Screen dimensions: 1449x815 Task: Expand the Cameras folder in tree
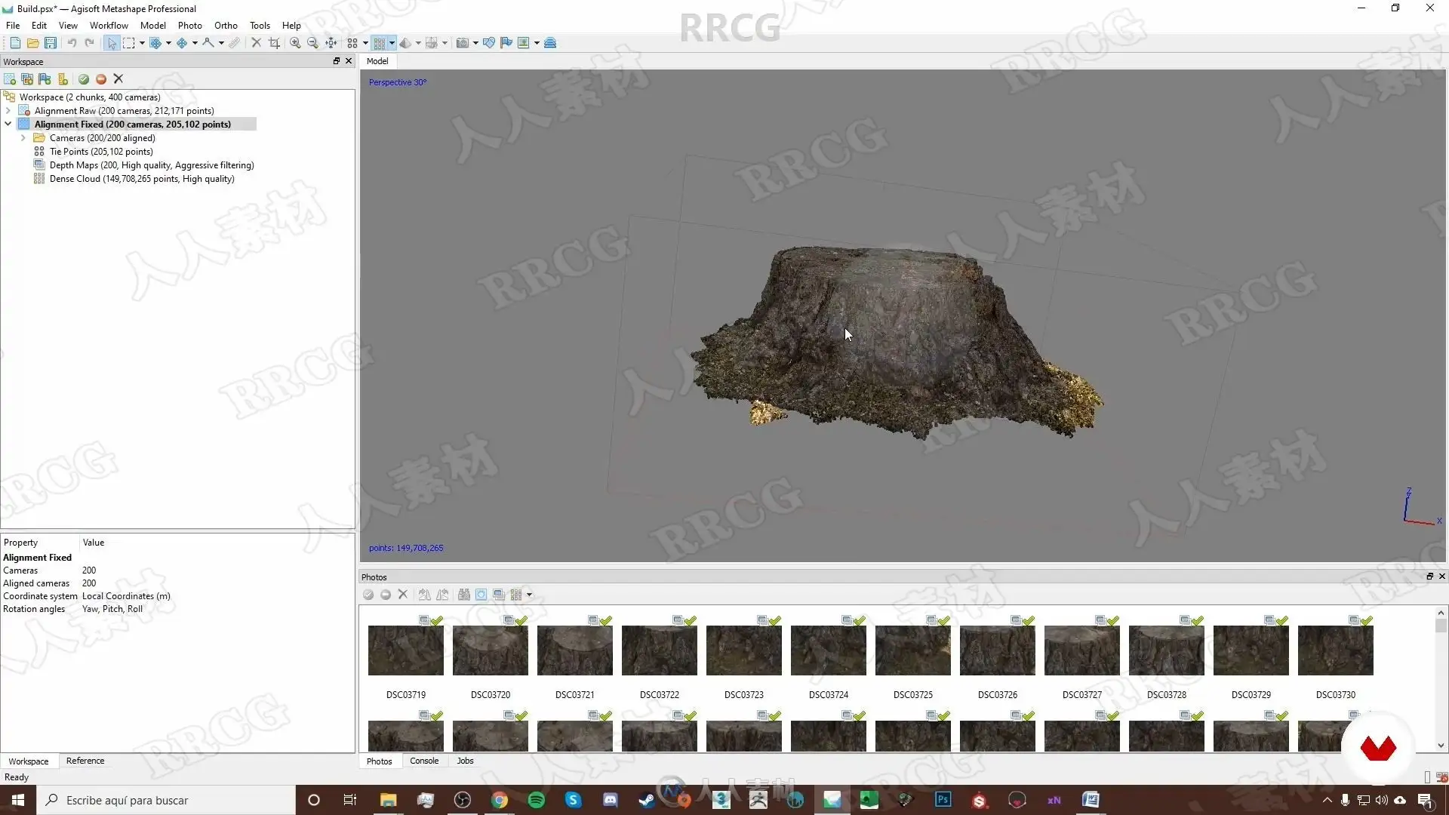(23, 138)
